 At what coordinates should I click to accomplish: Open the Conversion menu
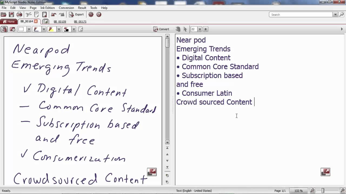(66, 8)
